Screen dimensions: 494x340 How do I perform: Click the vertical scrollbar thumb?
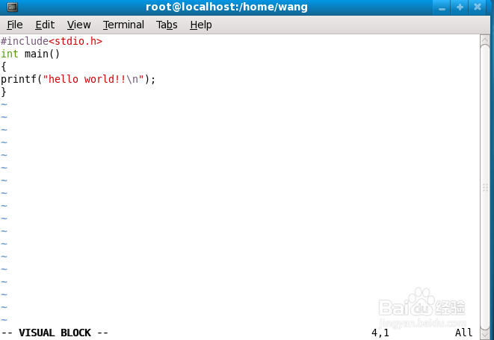click(485, 187)
